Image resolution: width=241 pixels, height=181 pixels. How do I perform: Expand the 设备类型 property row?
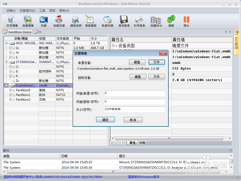tap(113, 45)
